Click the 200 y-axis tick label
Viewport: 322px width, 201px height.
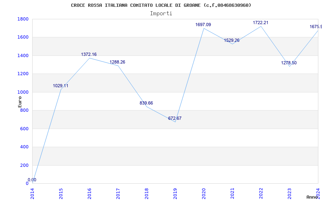click(x=24, y=165)
